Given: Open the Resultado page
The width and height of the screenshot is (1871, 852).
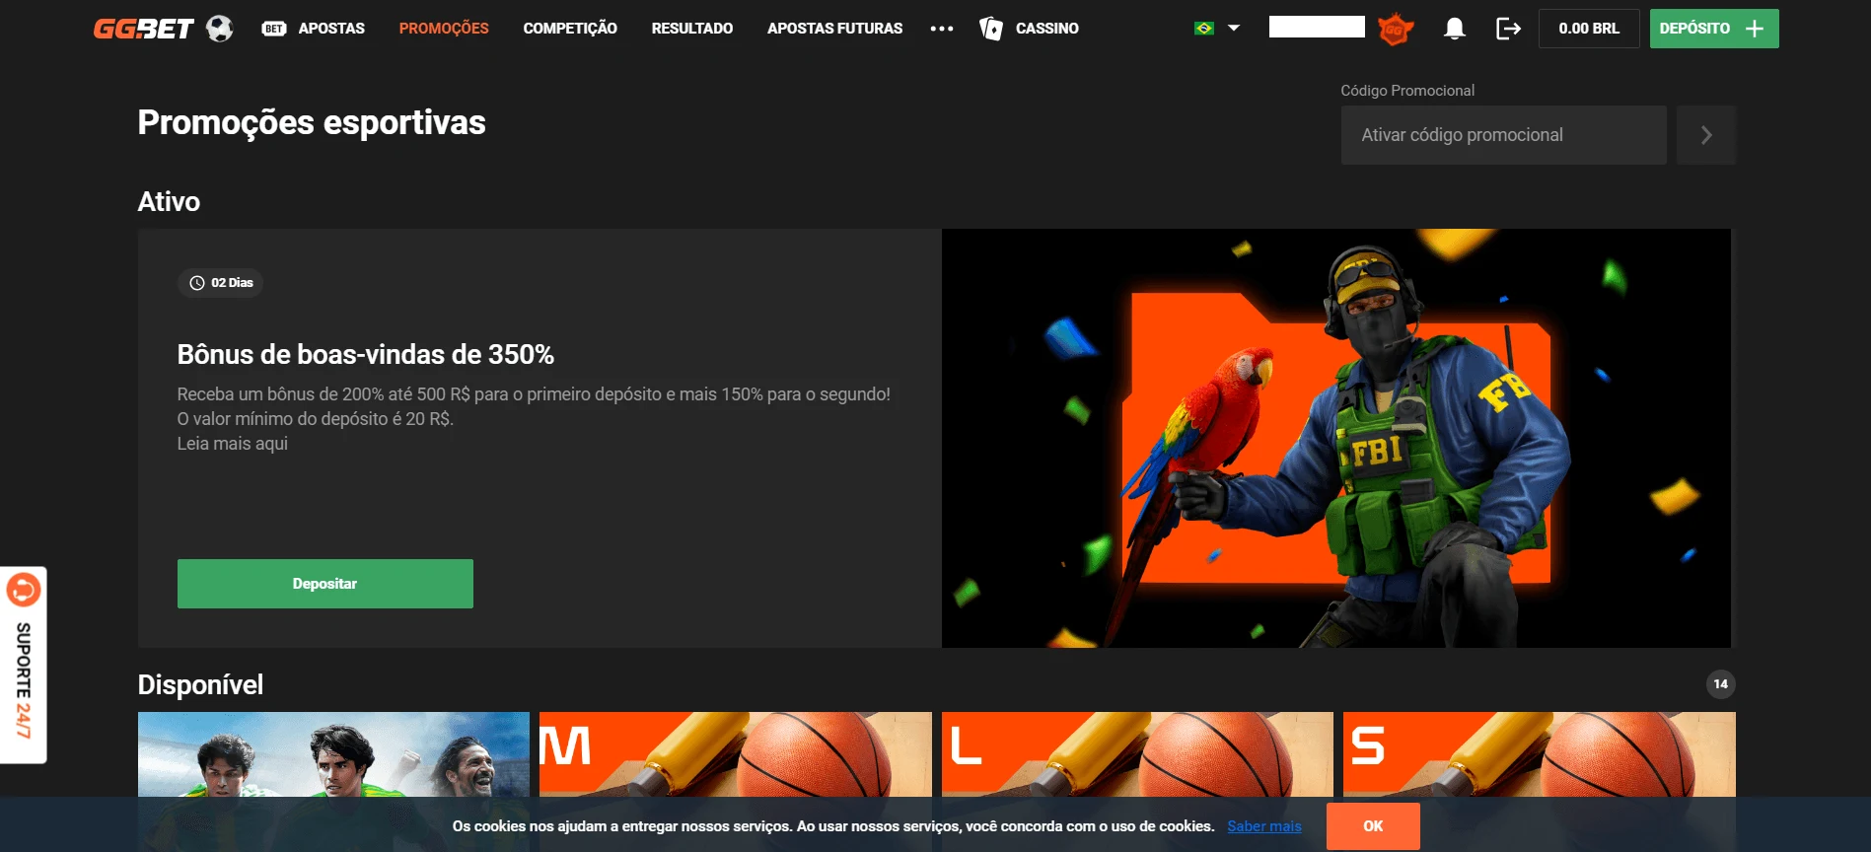Looking at the screenshot, I should (x=692, y=29).
